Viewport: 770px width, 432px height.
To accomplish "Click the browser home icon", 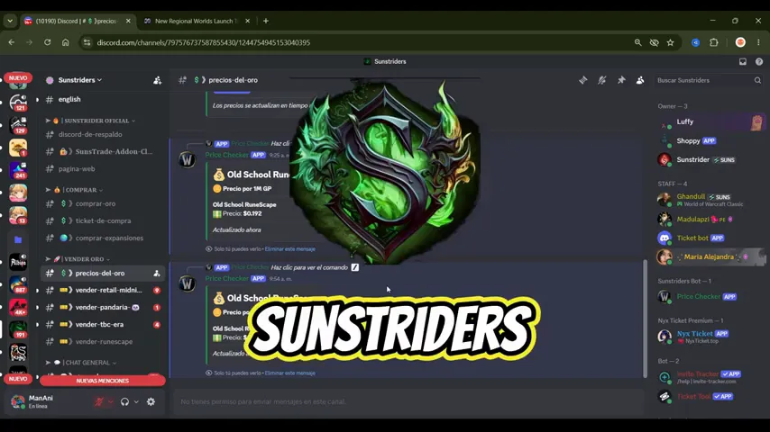I will tap(65, 42).
